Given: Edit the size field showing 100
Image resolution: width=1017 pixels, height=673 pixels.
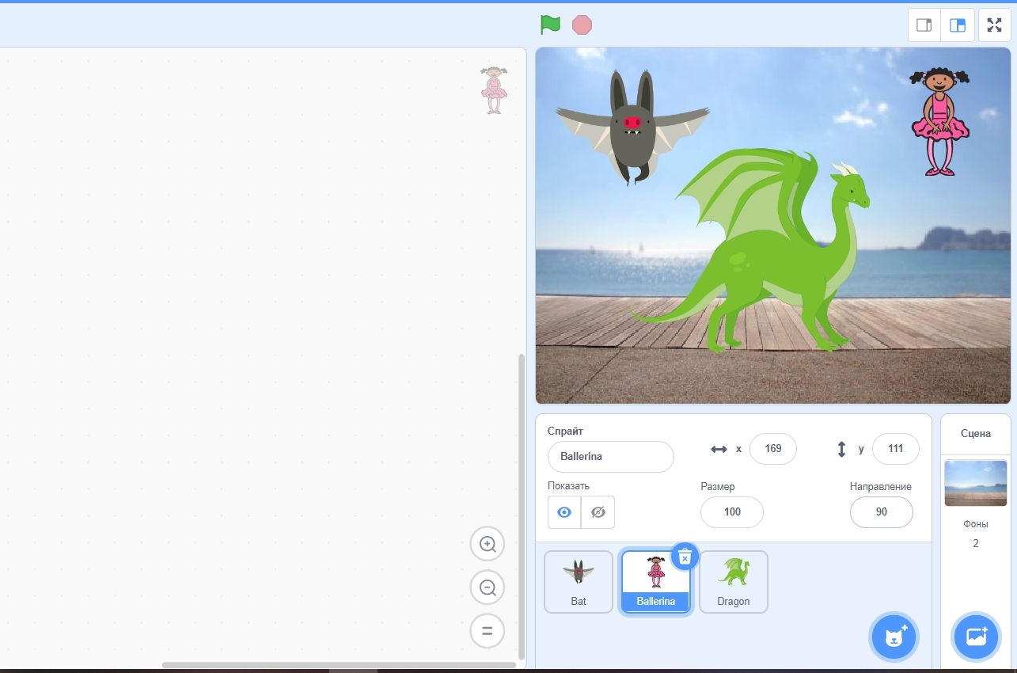Looking at the screenshot, I should coord(732,512).
